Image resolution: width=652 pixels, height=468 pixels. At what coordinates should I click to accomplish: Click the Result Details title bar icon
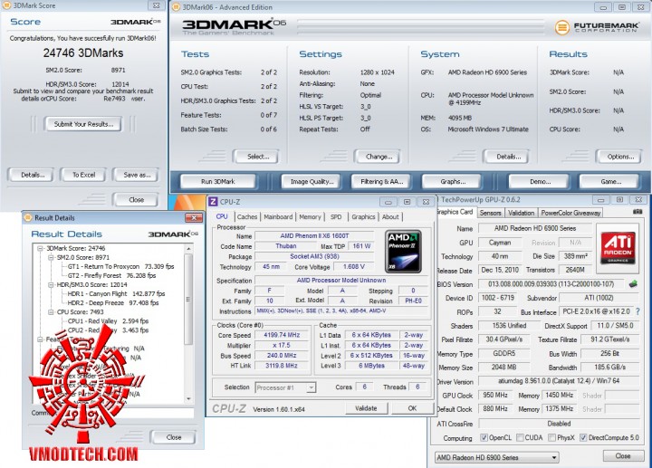tap(28, 217)
